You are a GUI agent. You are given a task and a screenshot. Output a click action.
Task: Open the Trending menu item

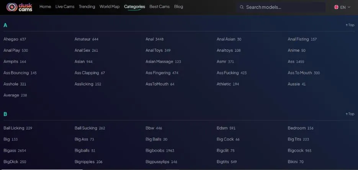point(87,7)
